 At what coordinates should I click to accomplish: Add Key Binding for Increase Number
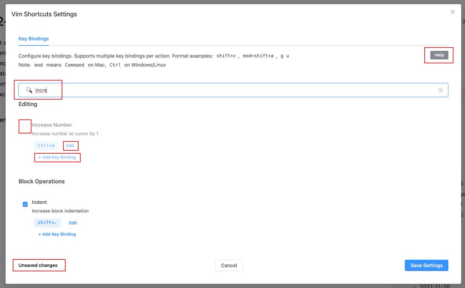pyautogui.click(x=57, y=157)
